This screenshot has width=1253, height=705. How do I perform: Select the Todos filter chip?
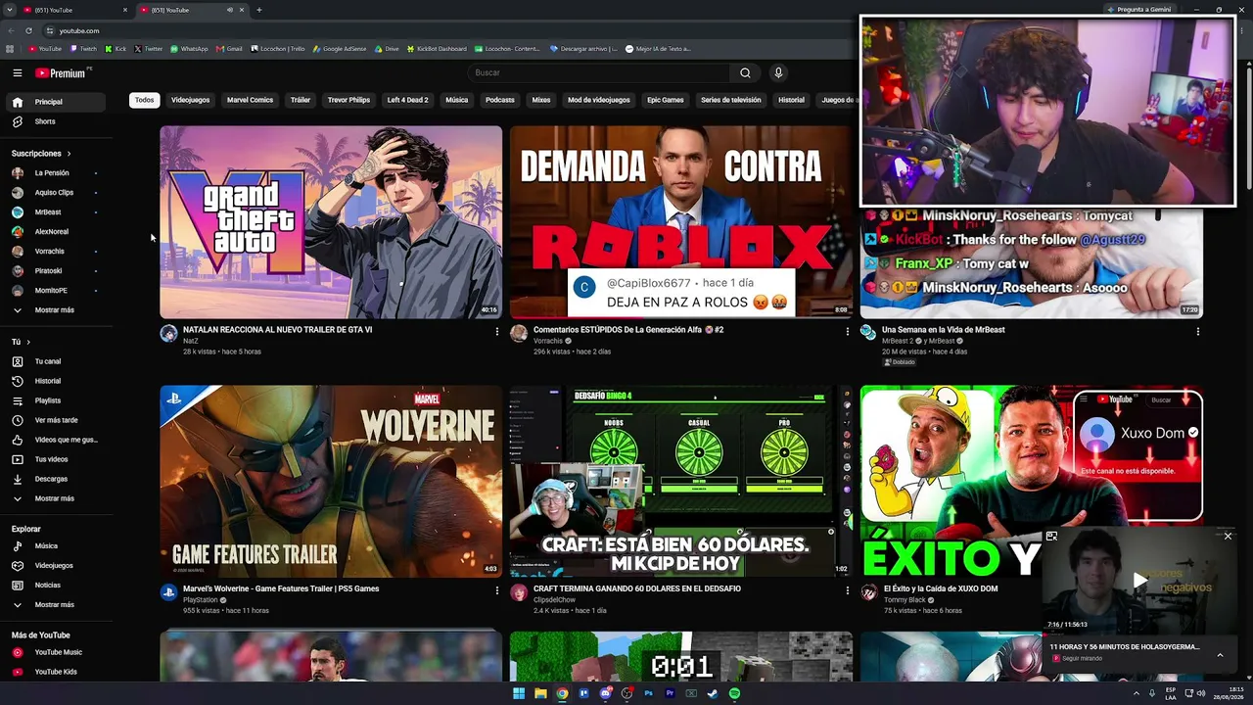click(x=144, y=100)
